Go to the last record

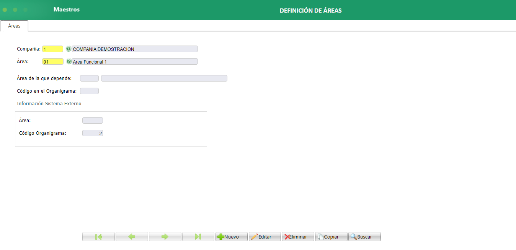tap(198, 237)
